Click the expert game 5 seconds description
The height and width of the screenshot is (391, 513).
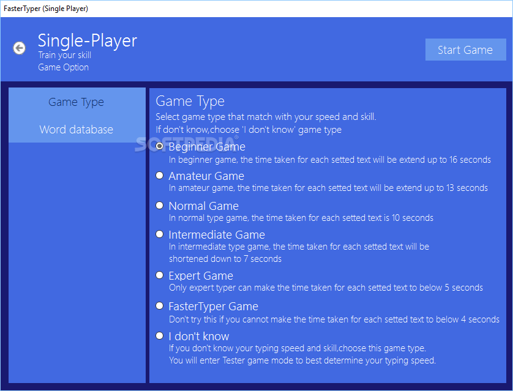click(326, 288)
